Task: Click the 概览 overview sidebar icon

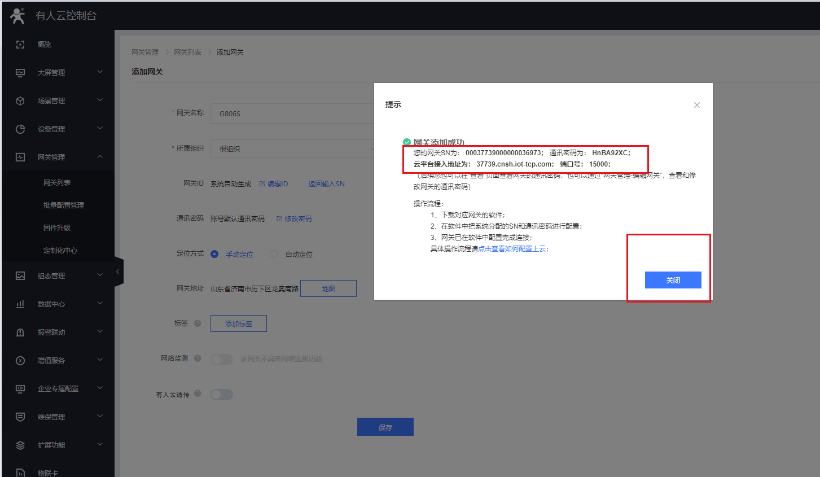Action: pyautogui.click(x=20, y=45)
